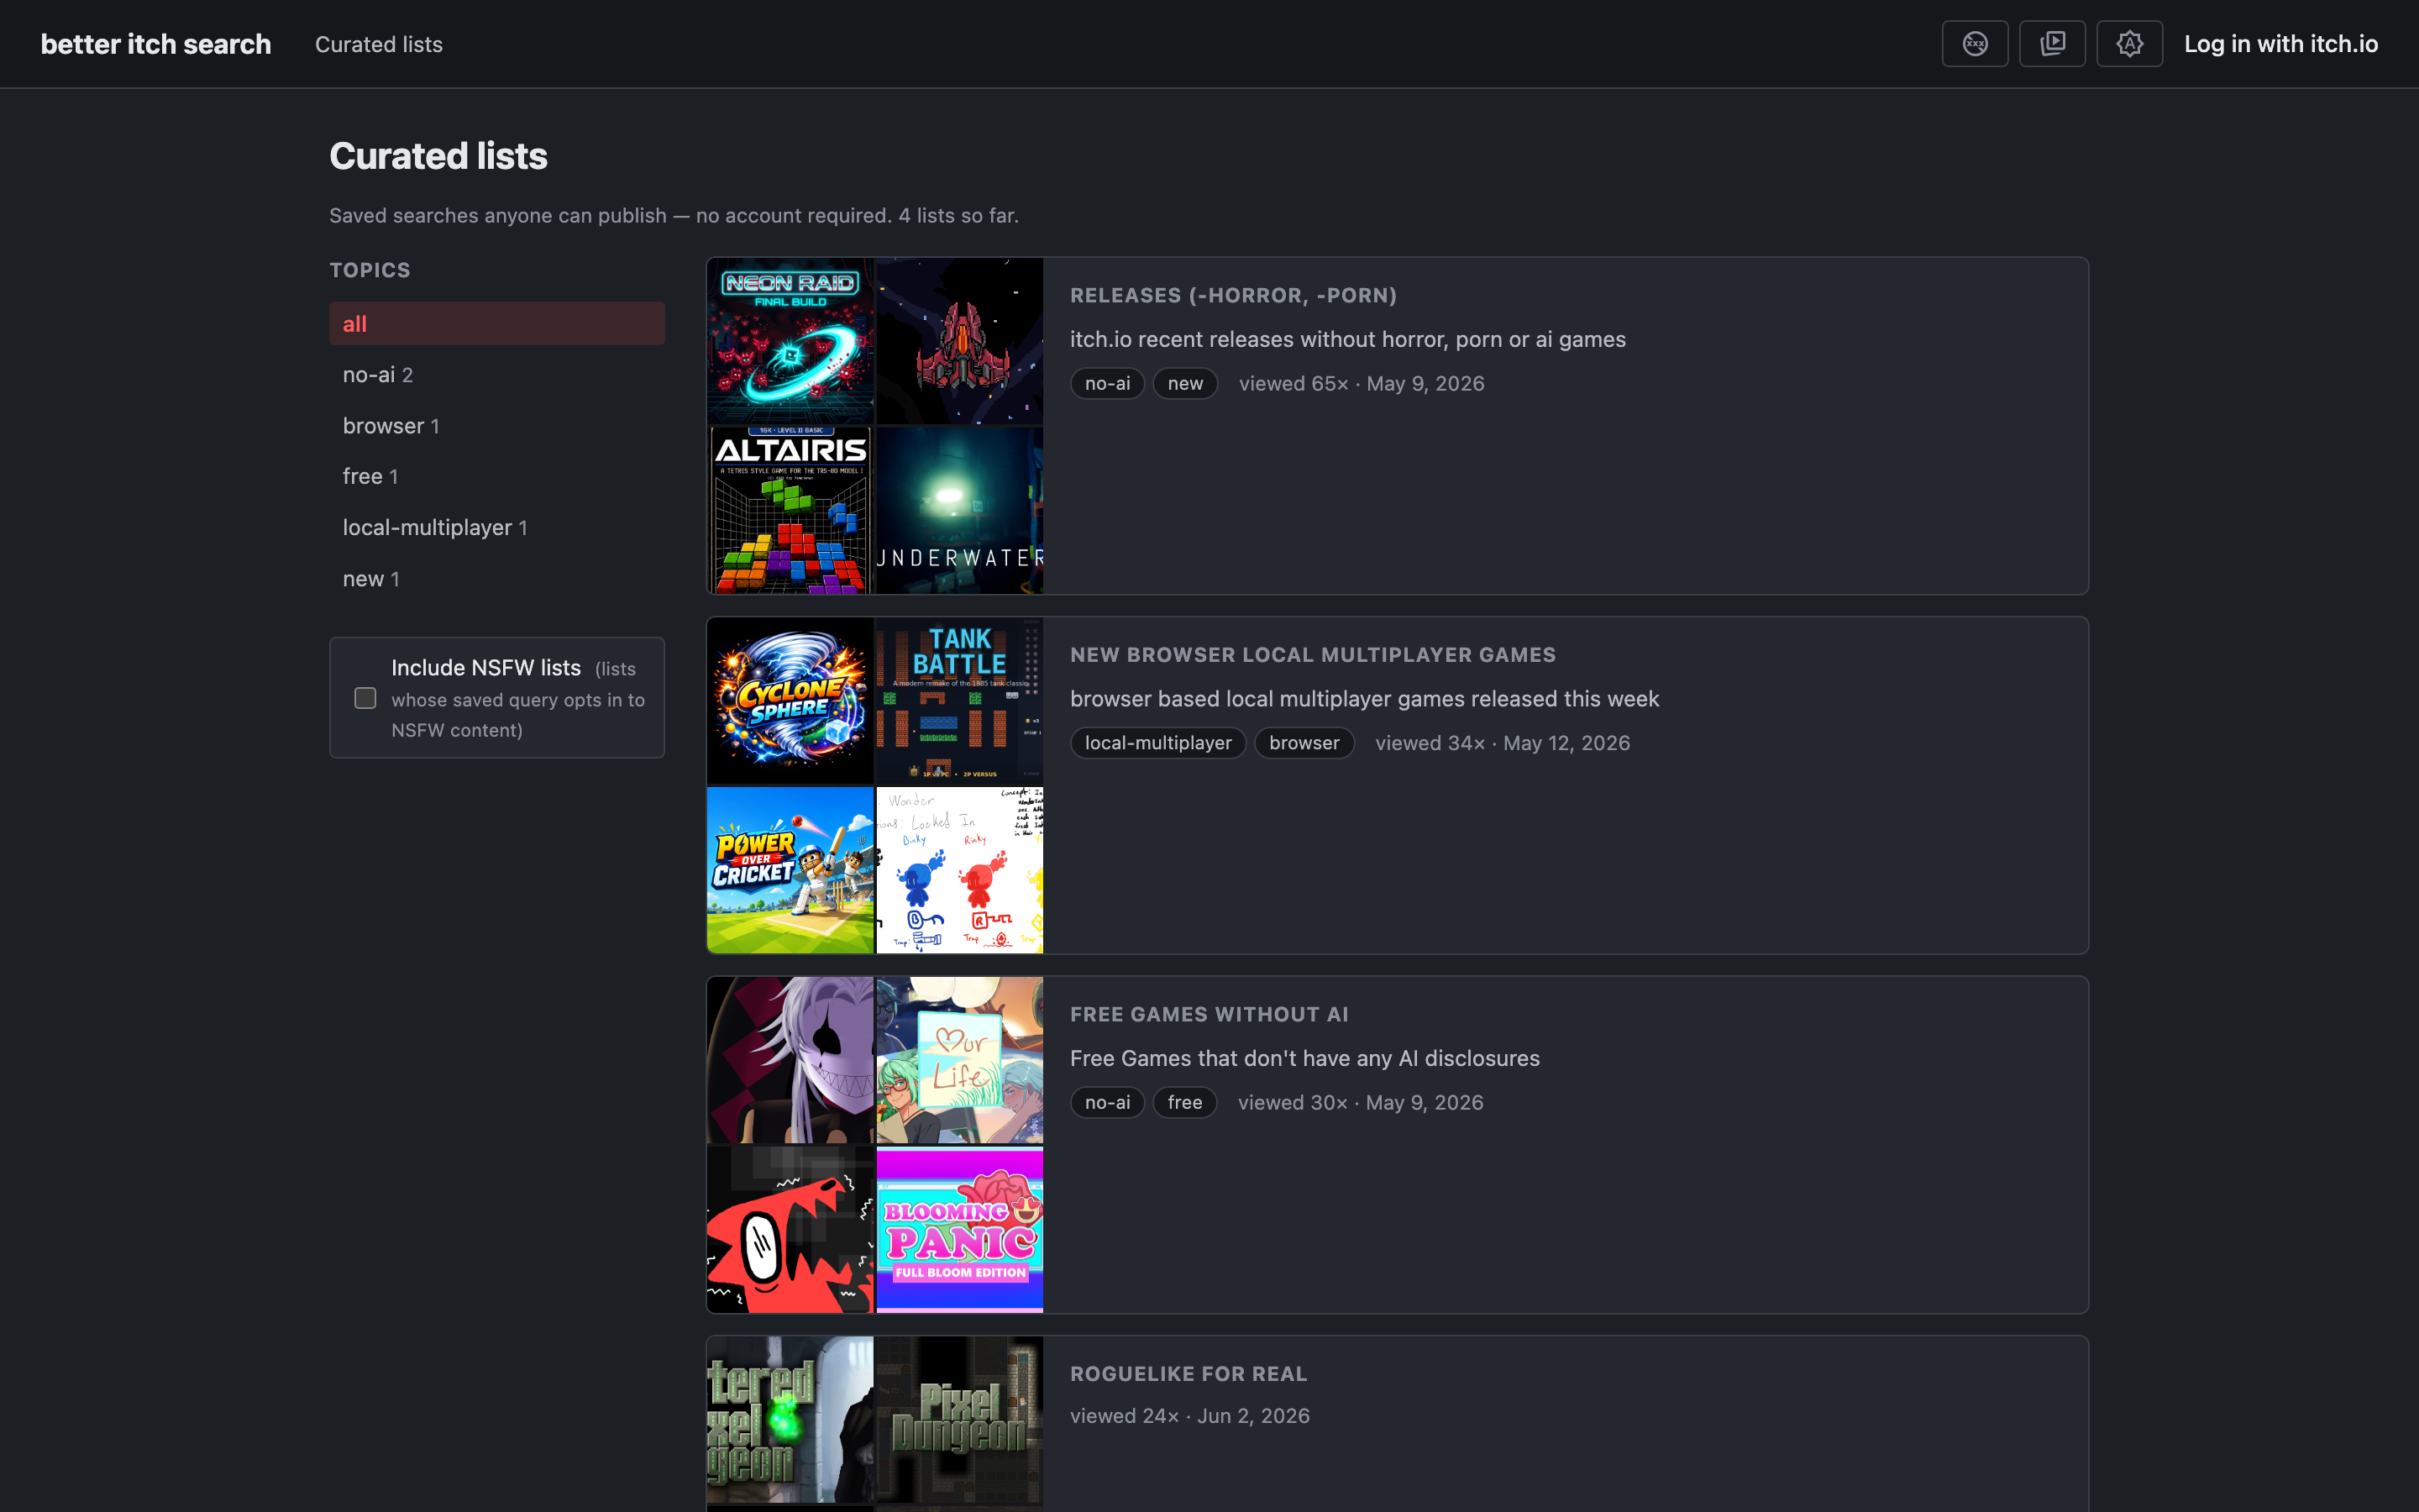Filter lists by the no-ai topic
2419x1512 pixels.
point(496,374)
